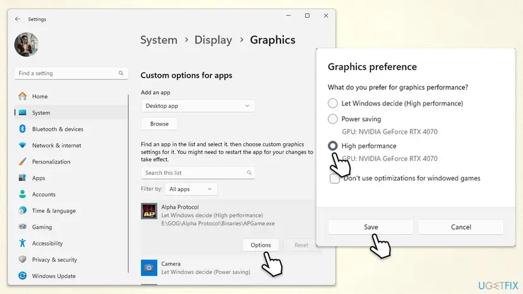Click the Camera app icon
The image size is (523, 294).
(149, 268)
